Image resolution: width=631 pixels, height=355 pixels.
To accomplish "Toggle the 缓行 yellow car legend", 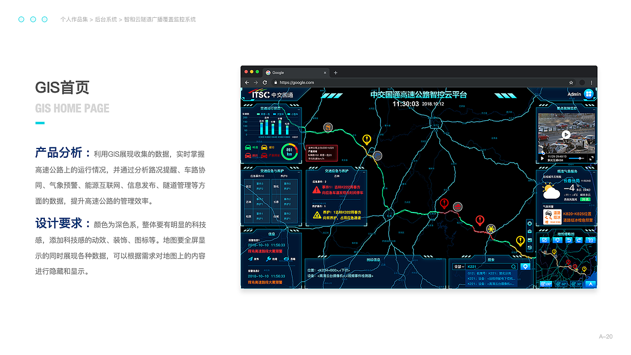I will (x=268, y=147).
